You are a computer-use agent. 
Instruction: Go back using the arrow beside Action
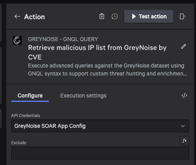click(x=17, y=16)
